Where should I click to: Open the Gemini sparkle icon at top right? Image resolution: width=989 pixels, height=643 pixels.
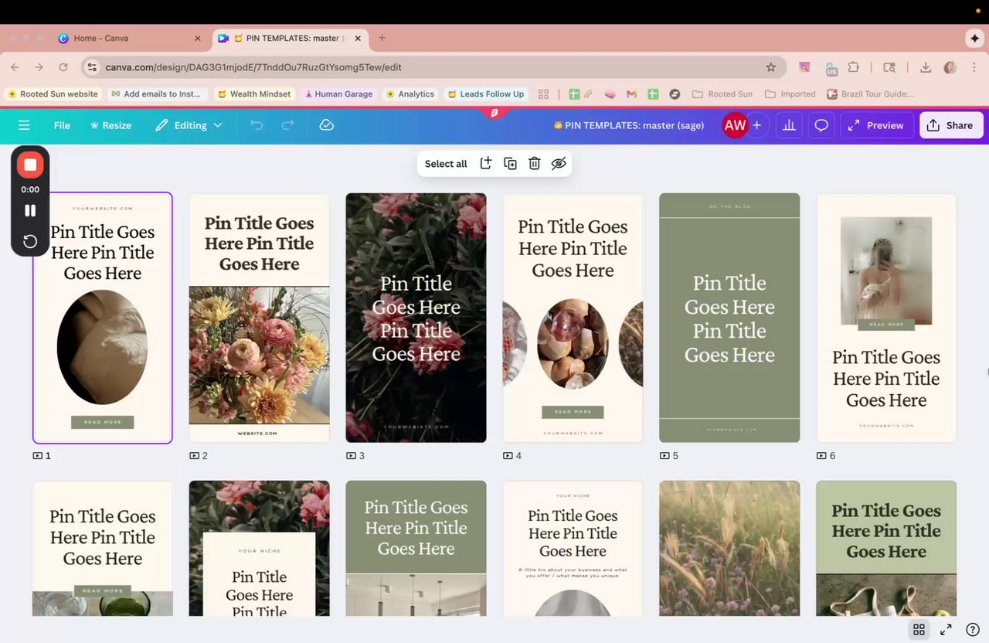(x=974, y=38)
